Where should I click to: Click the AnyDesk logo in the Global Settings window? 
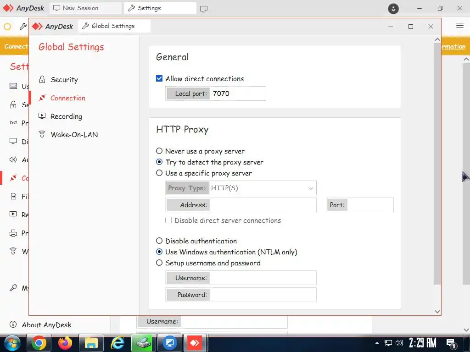click(x=52, y=26)
